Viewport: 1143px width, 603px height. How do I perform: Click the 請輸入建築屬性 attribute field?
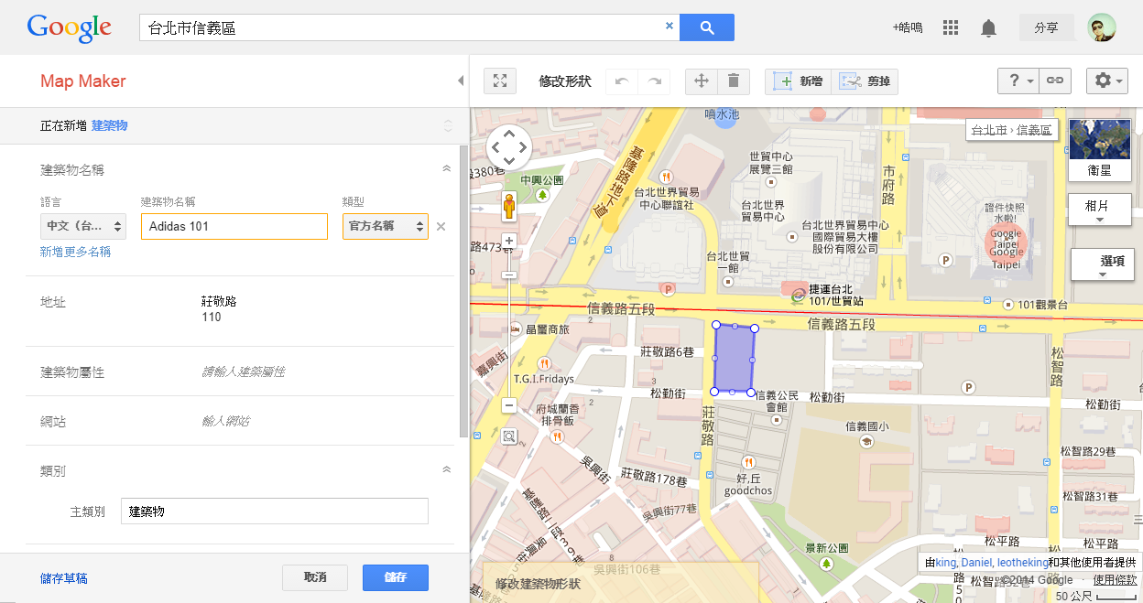coord(243,372)
